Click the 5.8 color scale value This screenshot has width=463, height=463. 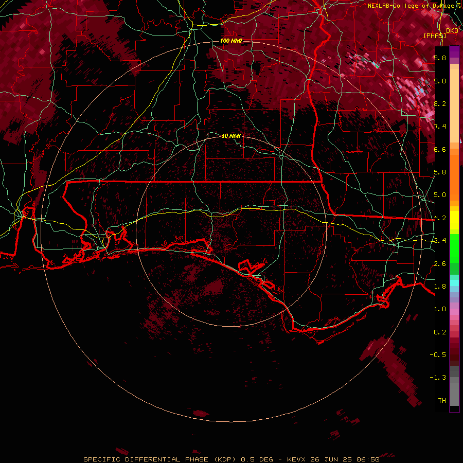(x=440, y=172)
